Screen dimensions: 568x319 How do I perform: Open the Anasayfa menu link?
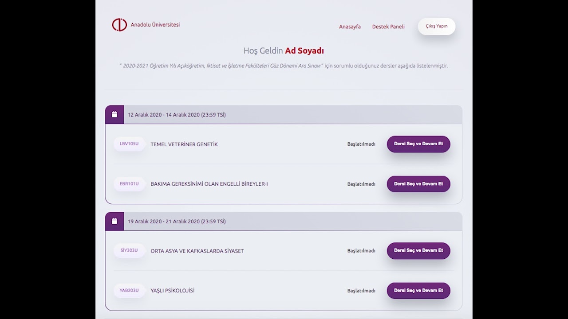pos(350,27)
